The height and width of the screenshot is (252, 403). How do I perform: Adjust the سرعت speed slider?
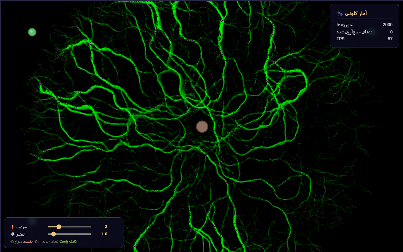pyautogui.click(x=70, y=227)
